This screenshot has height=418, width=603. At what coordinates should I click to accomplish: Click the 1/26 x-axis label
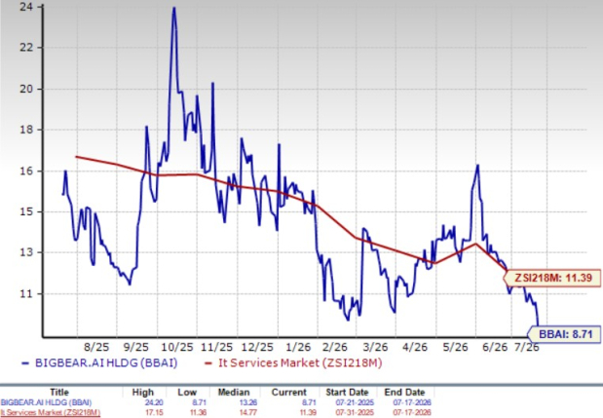[298, 347]
